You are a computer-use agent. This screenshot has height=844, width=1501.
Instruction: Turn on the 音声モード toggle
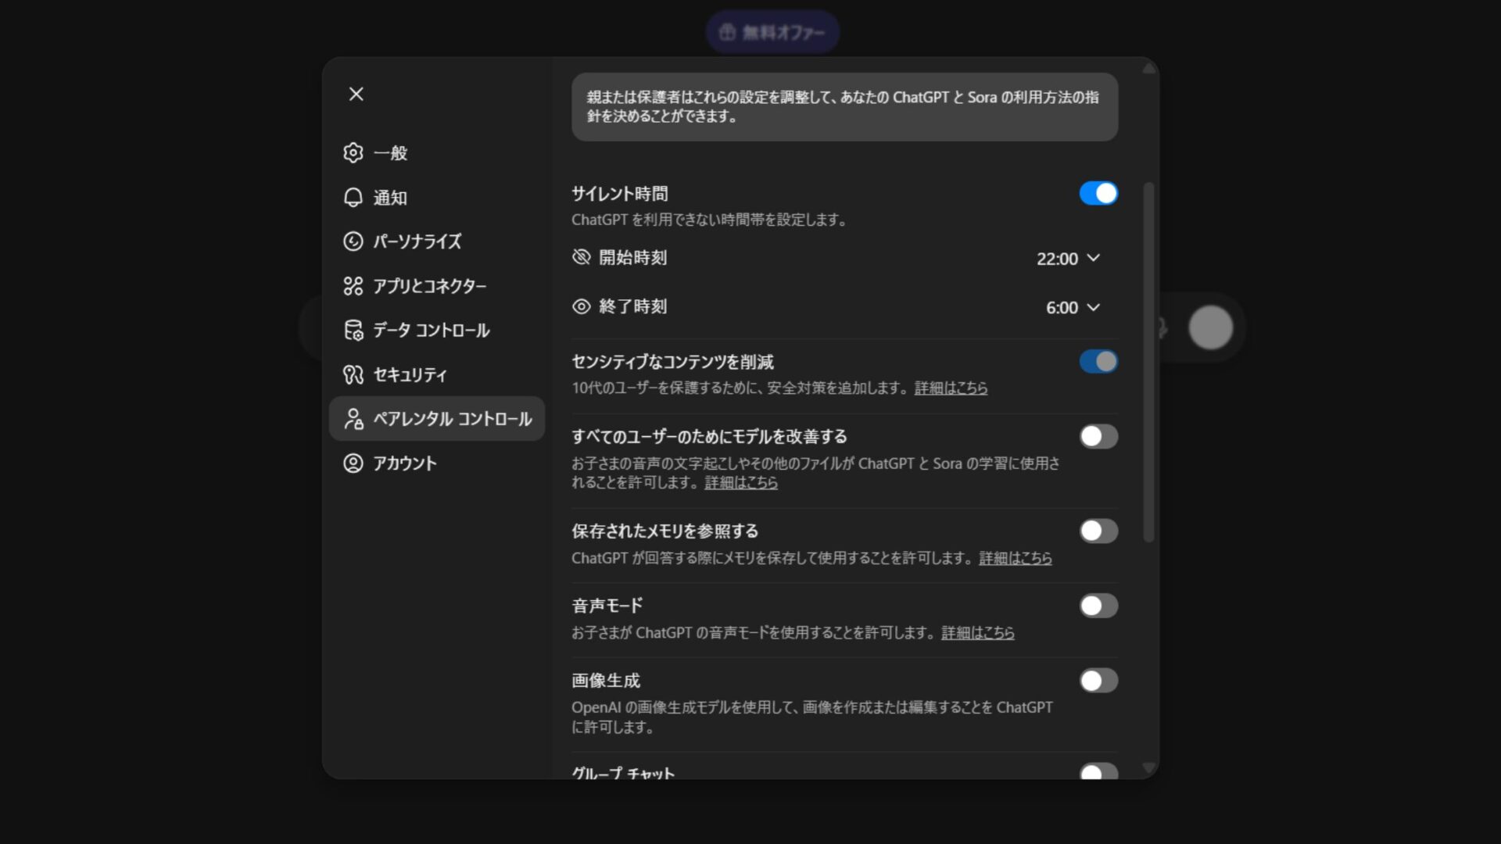click(1098, 606)
